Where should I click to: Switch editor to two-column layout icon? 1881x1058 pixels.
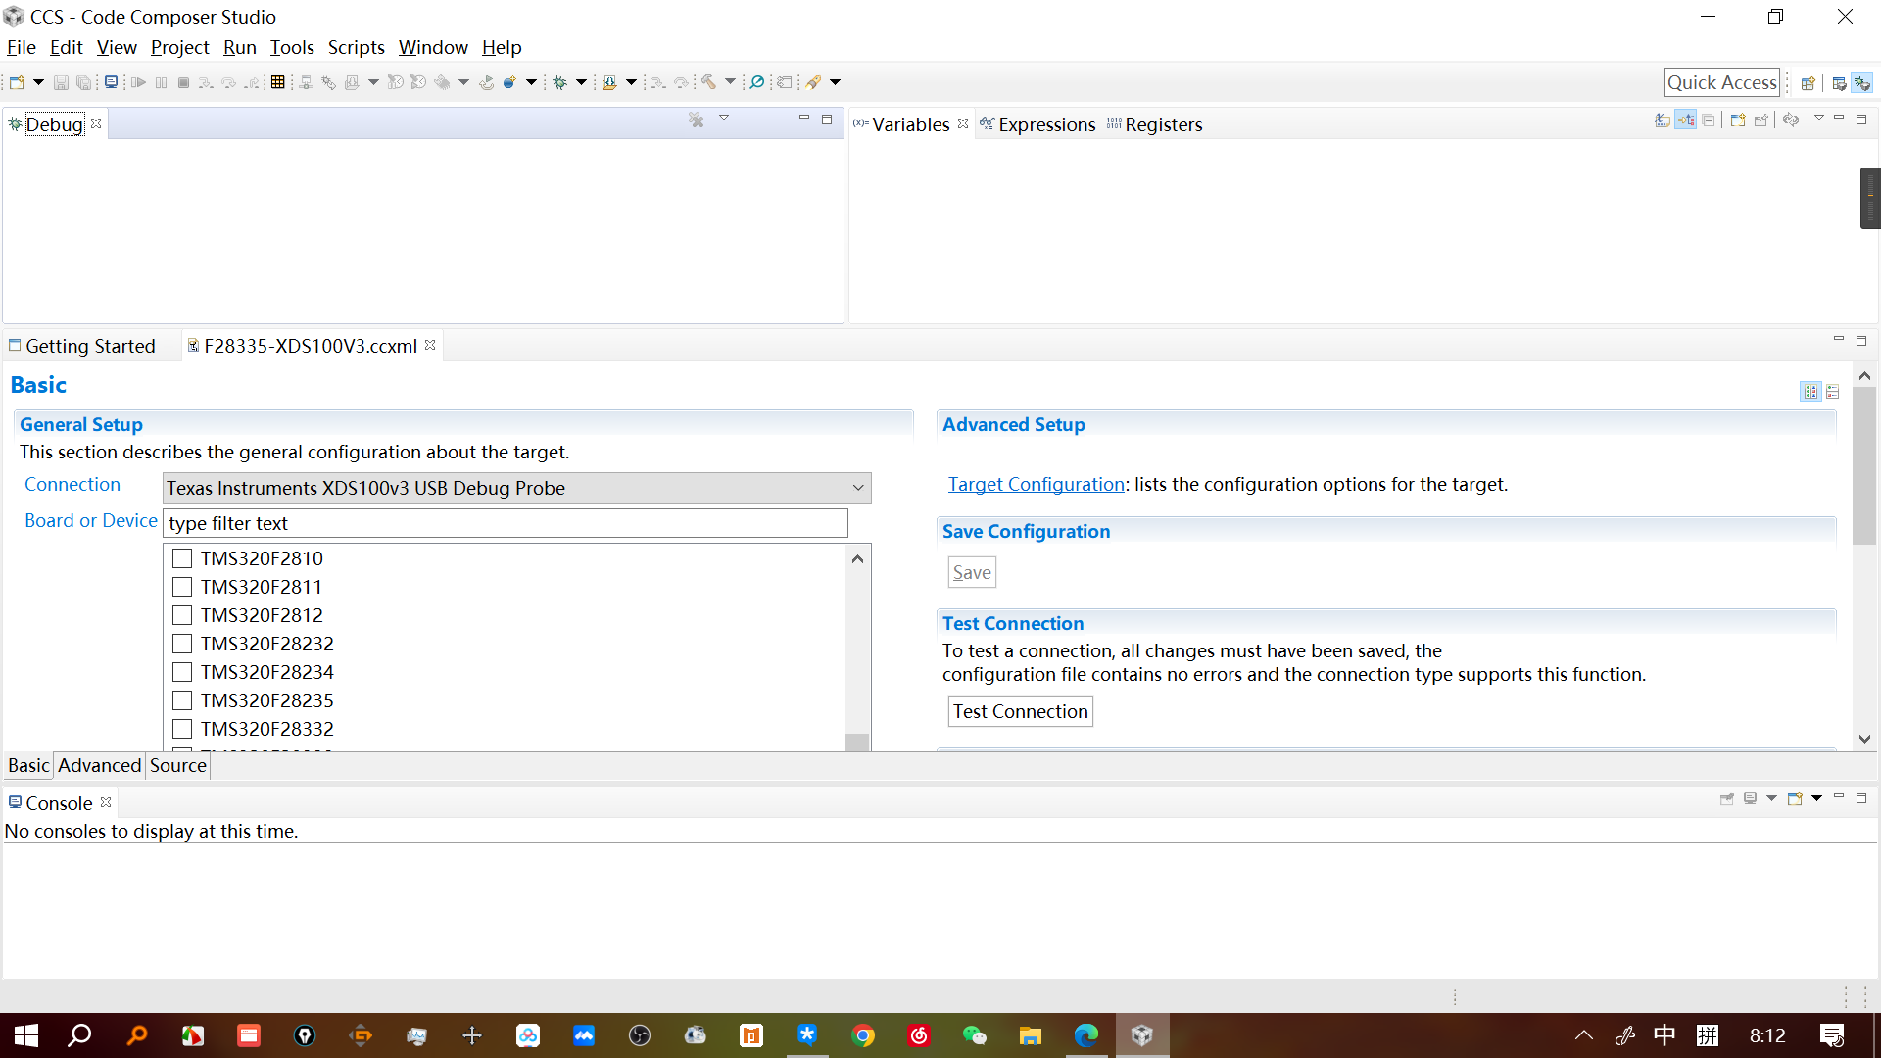[1810, 392]
